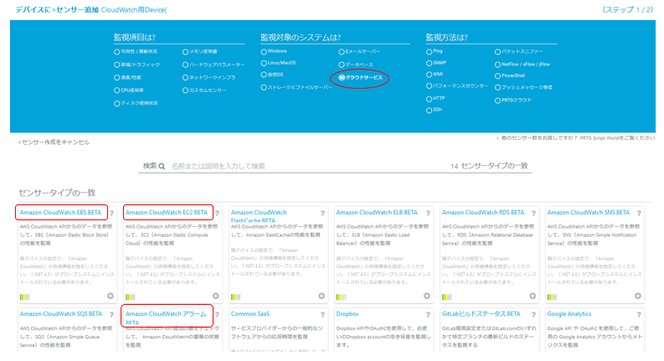Add the CloudWatch EC2 sensor via plus icon
The height and width of the screenshot is (361, 664).
pyautogui.click(x=216, y=296)
